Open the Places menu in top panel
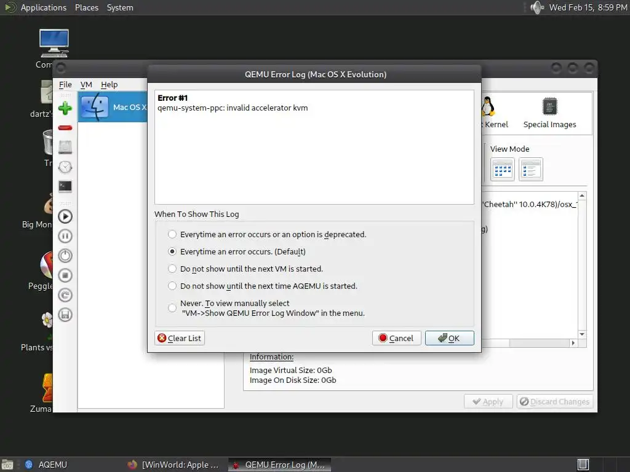The image size is (630, 472). pyautogui.click(x=86, y=7)
